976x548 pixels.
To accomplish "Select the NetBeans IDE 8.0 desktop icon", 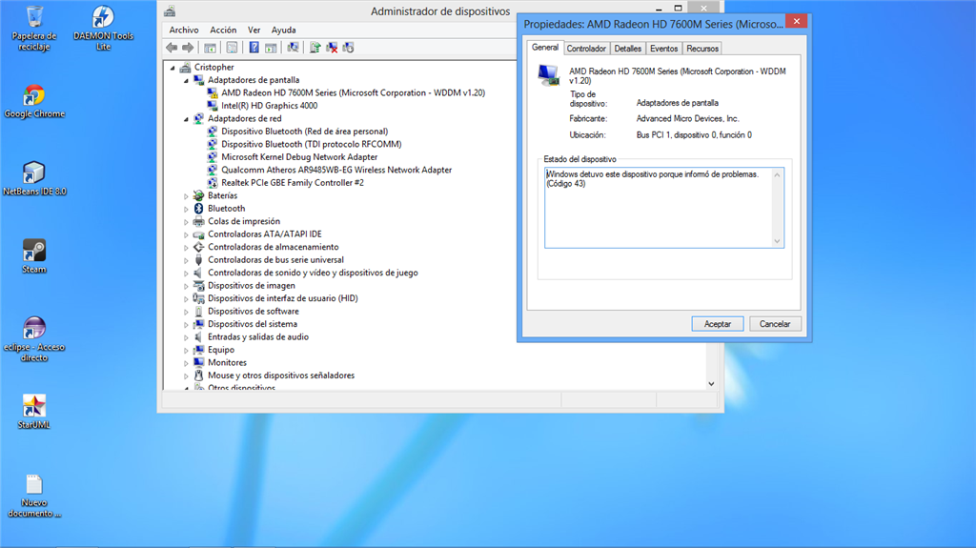I will 34,179.
